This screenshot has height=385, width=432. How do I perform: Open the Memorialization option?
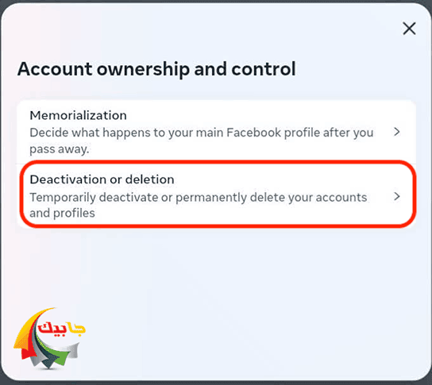click(216, 133)
